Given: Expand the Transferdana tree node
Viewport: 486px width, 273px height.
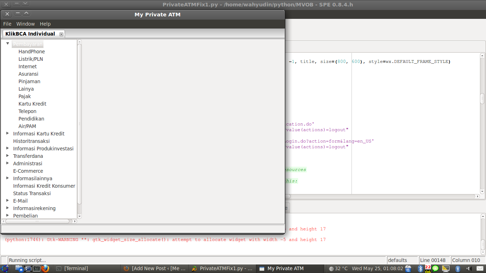Looking at the screenshot, I should [8, 156].
